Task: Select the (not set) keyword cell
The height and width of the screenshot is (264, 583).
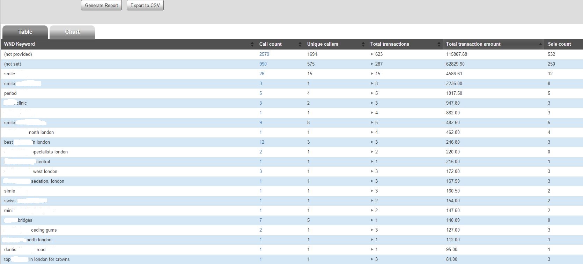Action: (x=13, y=64)
